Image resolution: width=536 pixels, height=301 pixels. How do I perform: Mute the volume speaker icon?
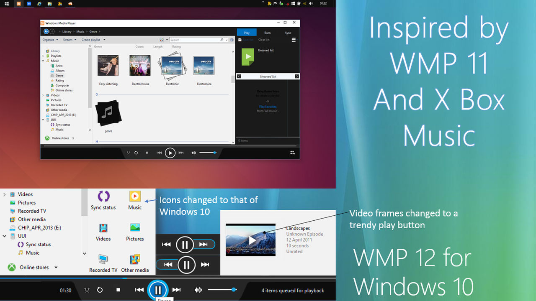click(193, 153)
